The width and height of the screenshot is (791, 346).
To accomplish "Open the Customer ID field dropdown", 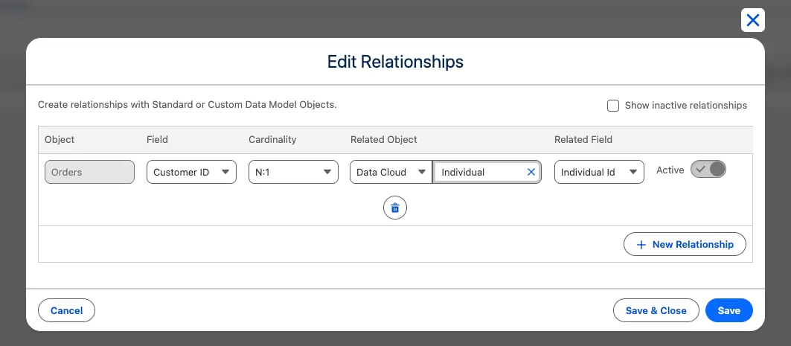I will [191, 172].
